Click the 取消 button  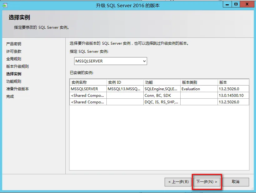[x=236, y=182]
